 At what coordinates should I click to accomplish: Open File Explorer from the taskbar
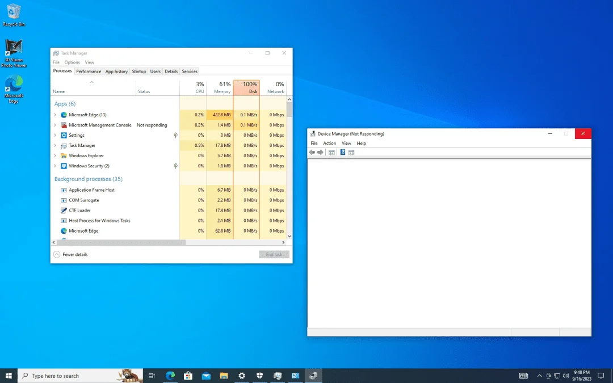click(224, 376)
